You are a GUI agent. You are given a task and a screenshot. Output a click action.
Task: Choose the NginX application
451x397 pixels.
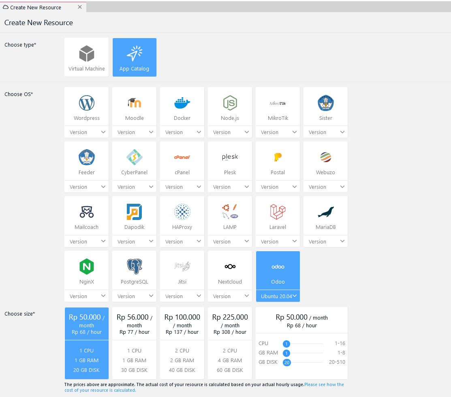[86, 270]
